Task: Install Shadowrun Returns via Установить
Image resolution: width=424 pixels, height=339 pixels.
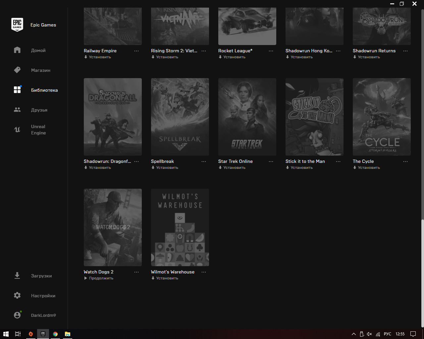Action: tap(366, 57)
